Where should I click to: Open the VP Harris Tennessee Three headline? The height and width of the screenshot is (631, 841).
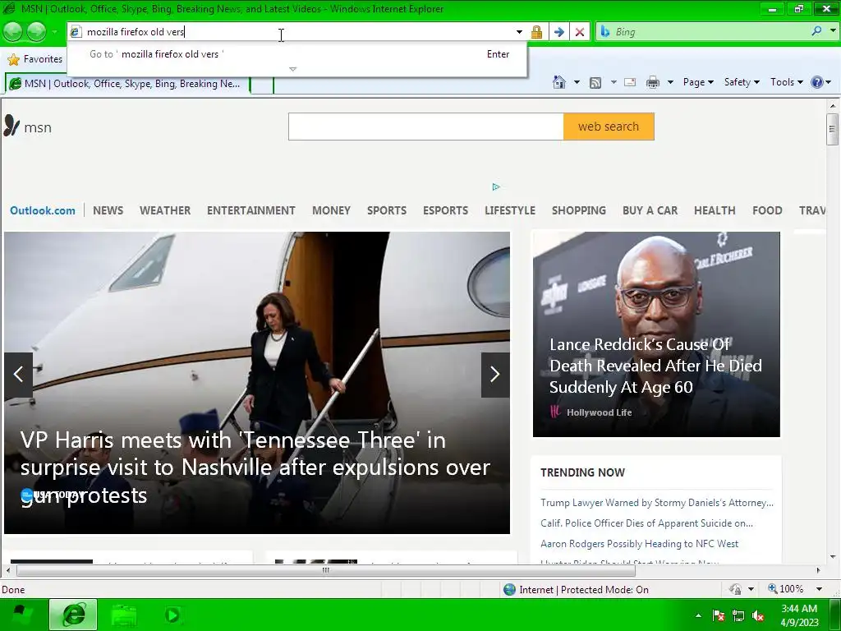pyautogui.click(x=255, y=467)
